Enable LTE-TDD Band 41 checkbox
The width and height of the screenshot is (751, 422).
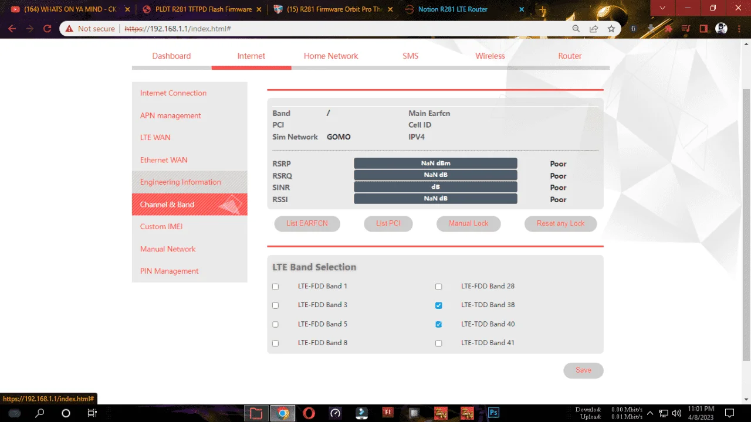point(438,343)
